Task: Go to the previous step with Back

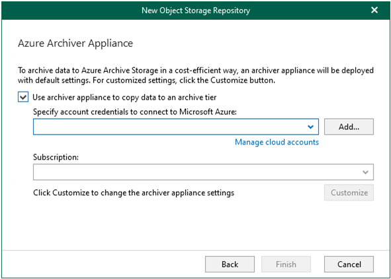Action: point(230,264)
